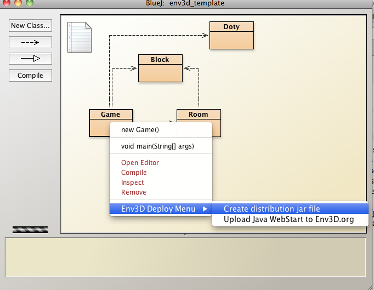Click the red close window button
Image resolution: width=374 pixels, height=290 pixels.
[x=7, y=3]
